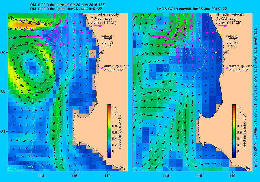Click the magenta drifter marker in right legend

tap(227, 68)
